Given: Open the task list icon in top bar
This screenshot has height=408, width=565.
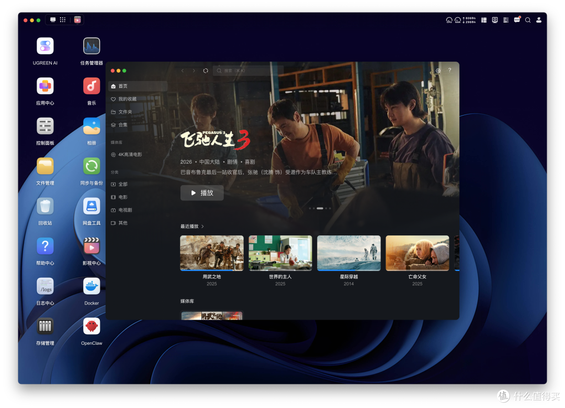Looking at the screenshot, I should click(x=506, y=20).
